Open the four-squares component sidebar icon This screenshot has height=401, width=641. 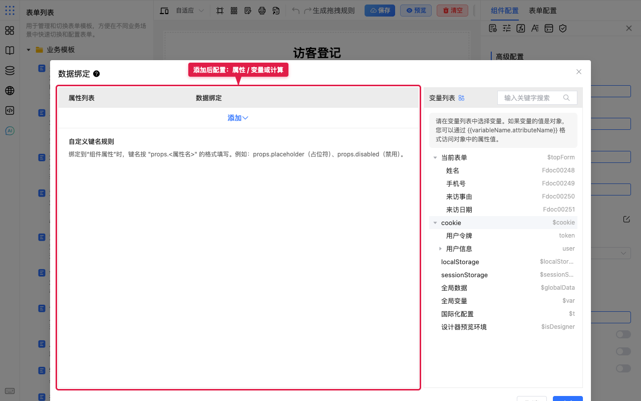coord(10,31)
